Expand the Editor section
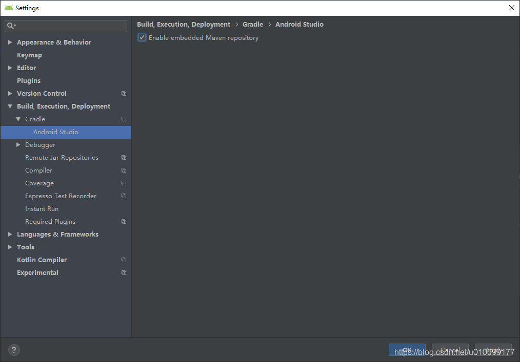Screen dimensions: 520x362 pyautogui.click(x=10, y=68)
